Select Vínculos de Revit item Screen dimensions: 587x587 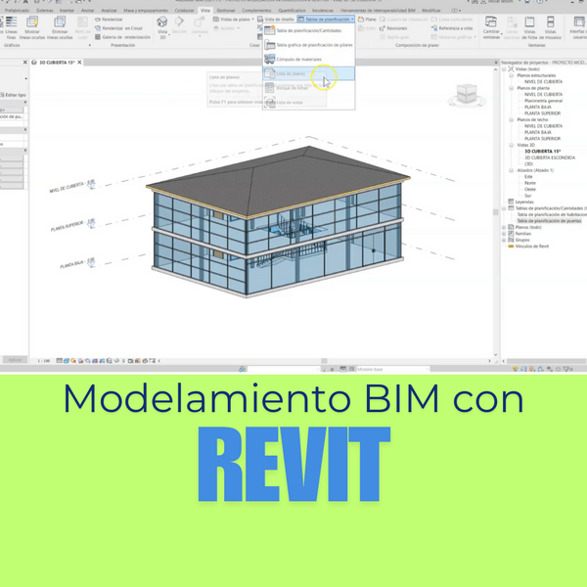click(x=531, y=247)
